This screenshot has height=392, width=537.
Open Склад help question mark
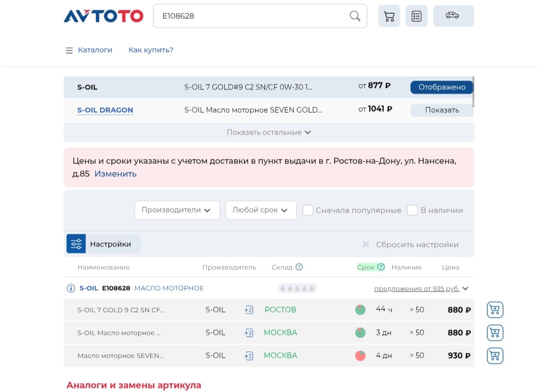tap(299, 267)
